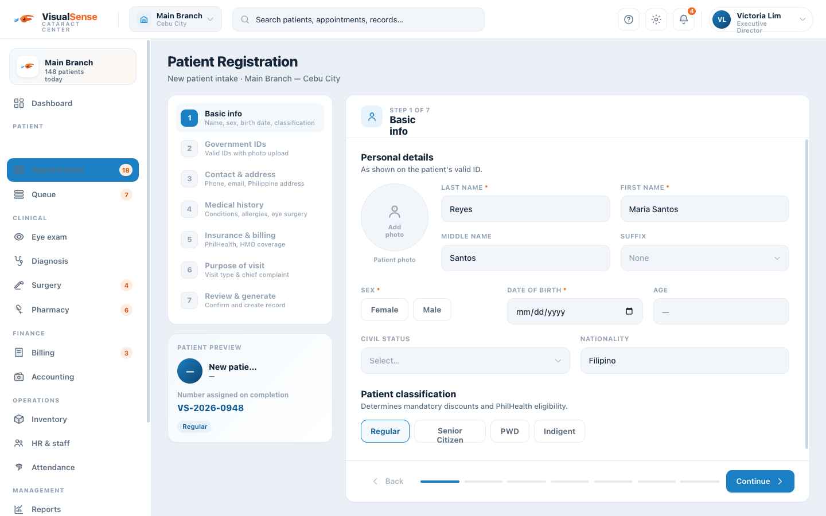
Task: Click the first blue progress segment
Action: coord(440,482)
